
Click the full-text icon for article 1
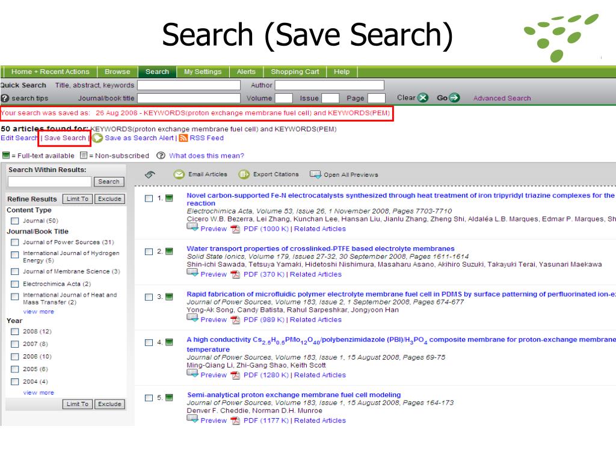(169, 198)
